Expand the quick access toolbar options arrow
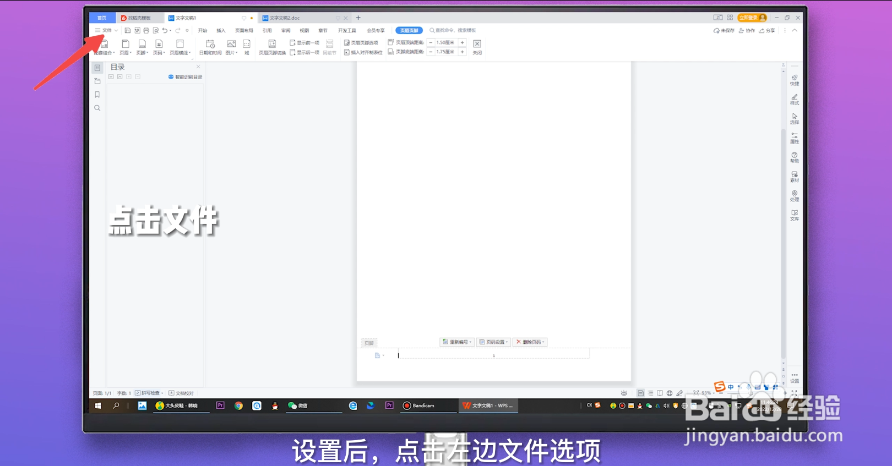Viewport: 892px width, 466px height. tap(187, 30)
